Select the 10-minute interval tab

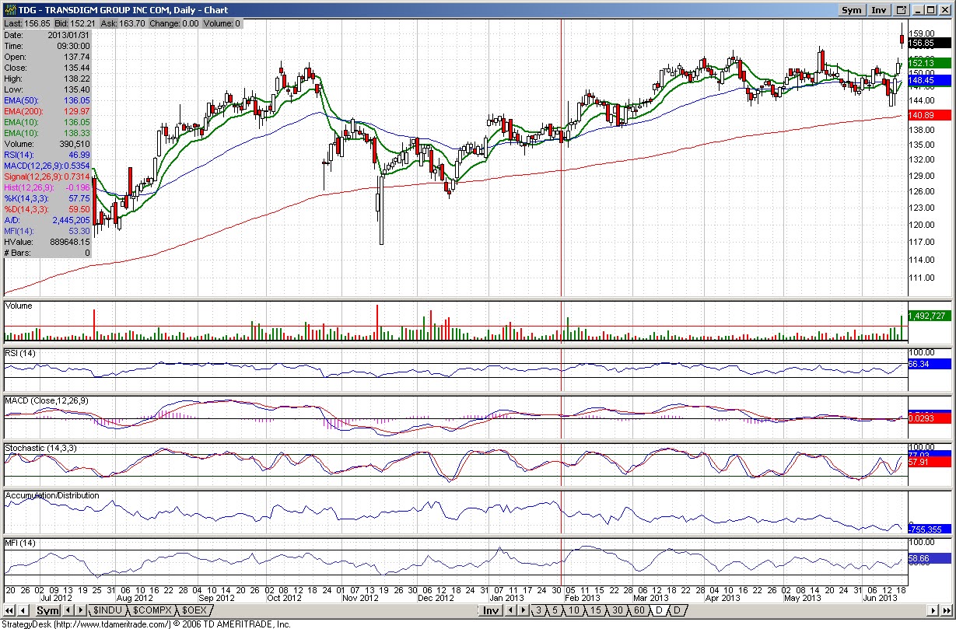point(575,611)
